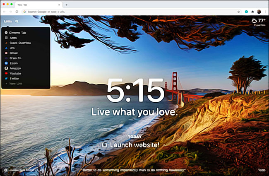
Task: Open the weather widget showing 77°
Action: (258, 22)
